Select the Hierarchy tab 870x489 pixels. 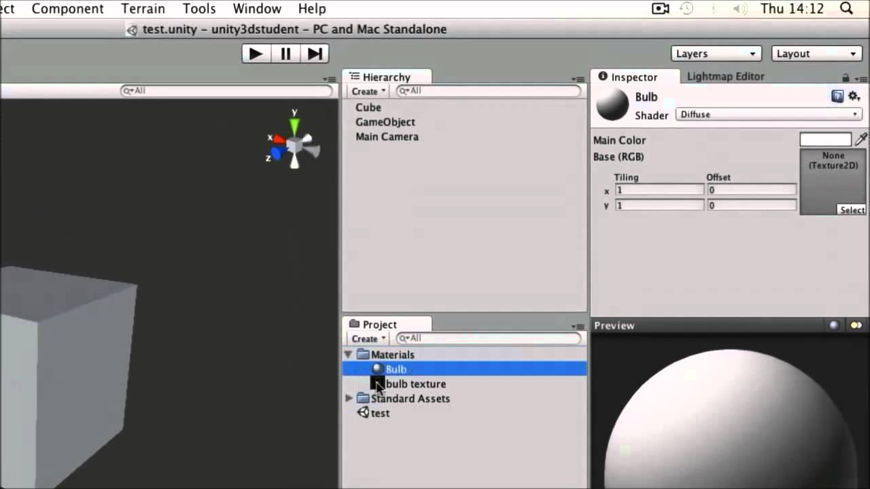pos(385,77)
